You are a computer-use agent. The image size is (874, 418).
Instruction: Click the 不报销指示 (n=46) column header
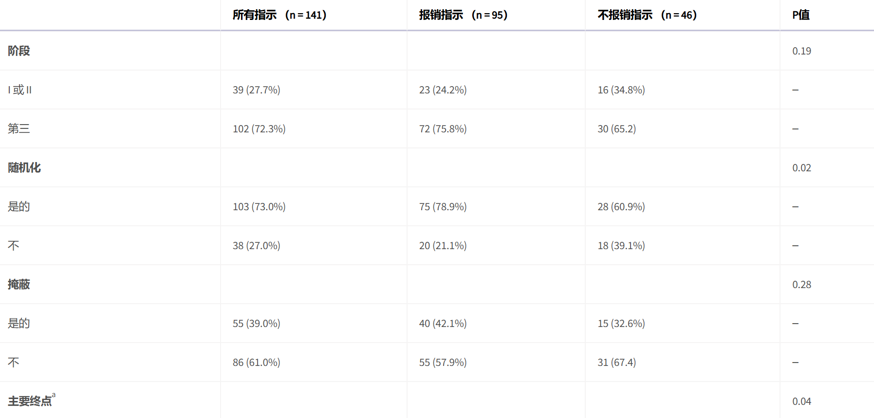pos(647,15)
